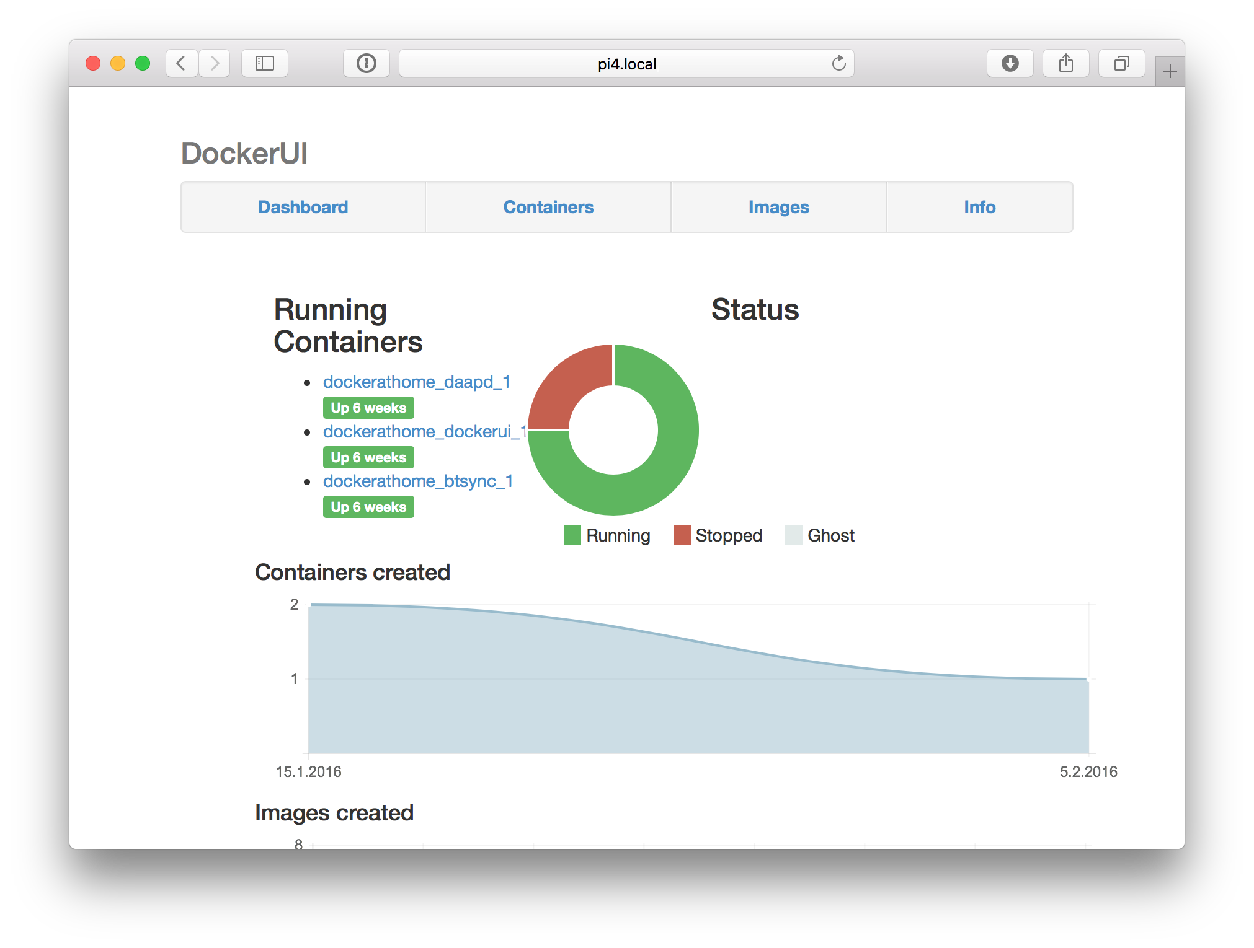This screenshot has height=948, width=1254.
Task: Close the Safari window with red button
Action: [x=93, y=63]
